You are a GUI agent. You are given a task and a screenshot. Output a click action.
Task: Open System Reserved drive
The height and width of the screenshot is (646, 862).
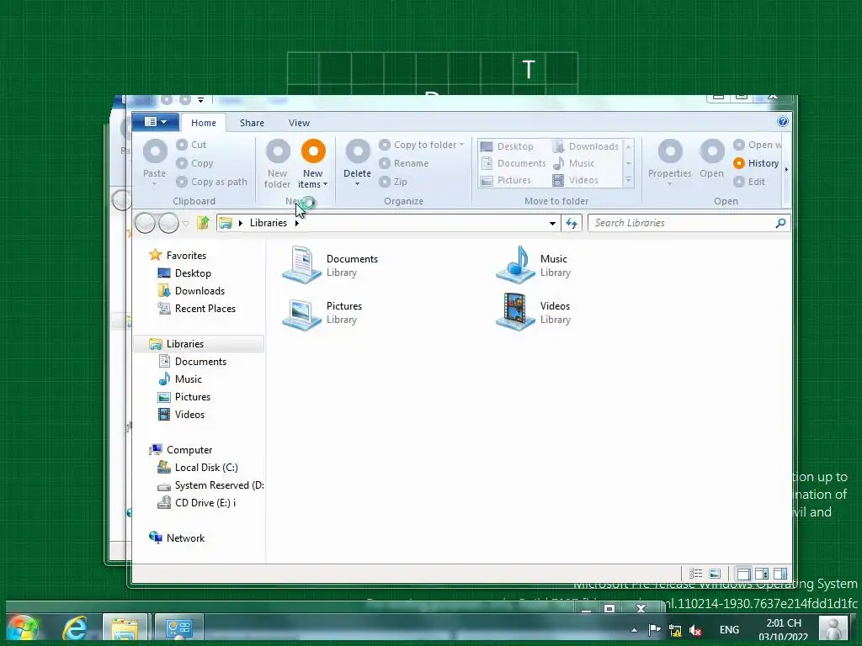210,485
